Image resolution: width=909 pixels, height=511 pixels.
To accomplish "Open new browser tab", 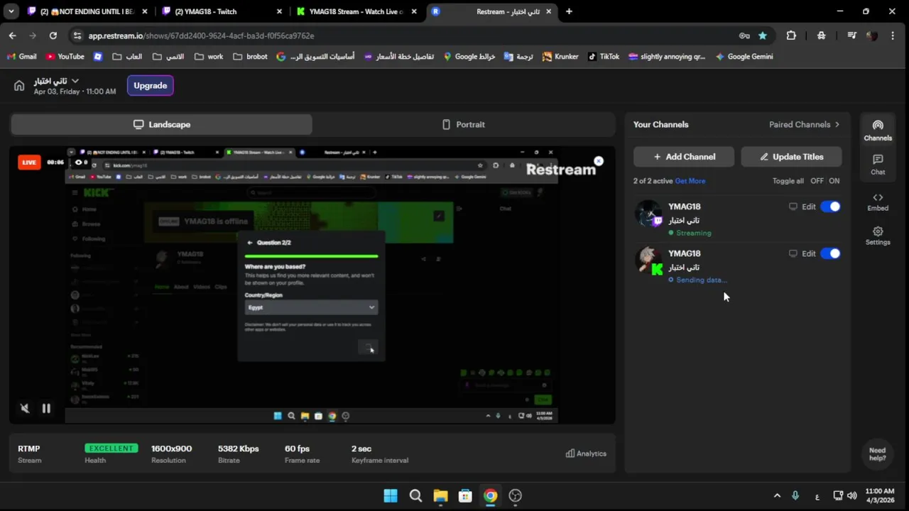I will click(x=569, y=11).
